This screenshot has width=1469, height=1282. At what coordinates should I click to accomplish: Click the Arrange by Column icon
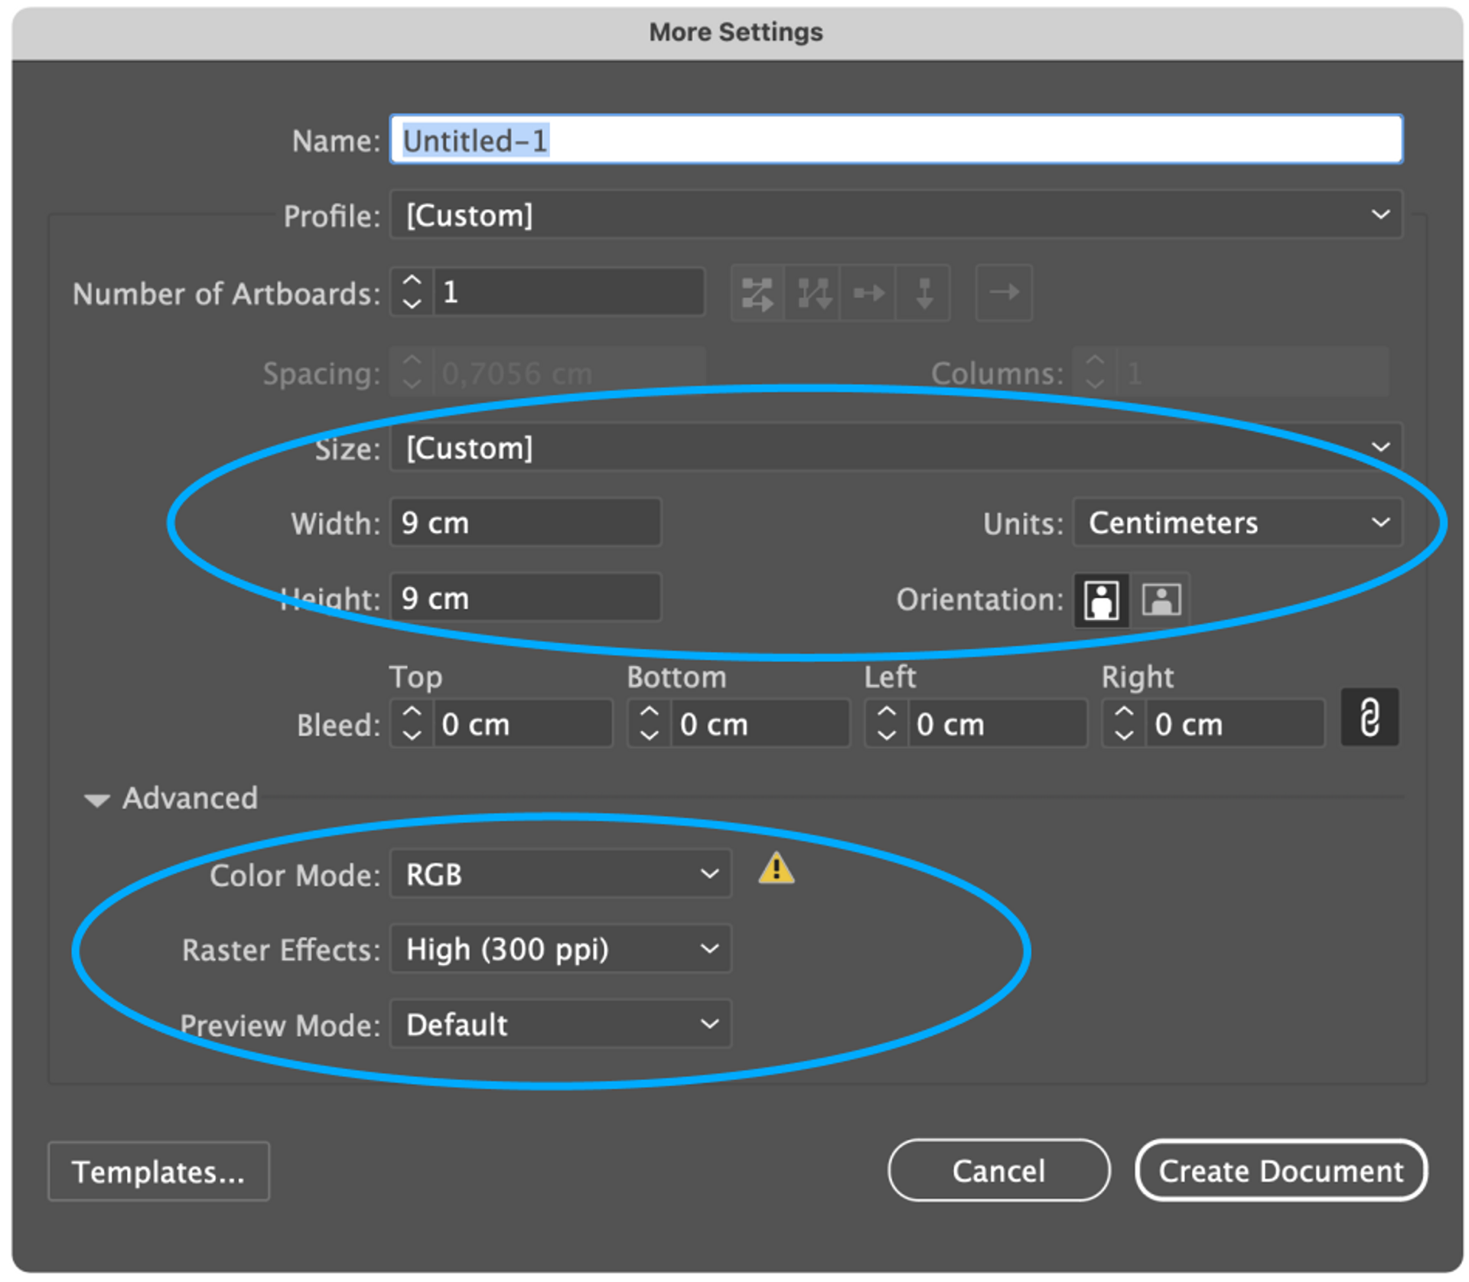[x=924, y=293]
